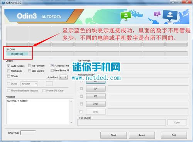Tick the checkbox beside the CP button
The image size is (193, 142).
pos(81,96)
